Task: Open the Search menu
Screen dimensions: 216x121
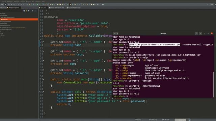Action: tap(23, 2)
